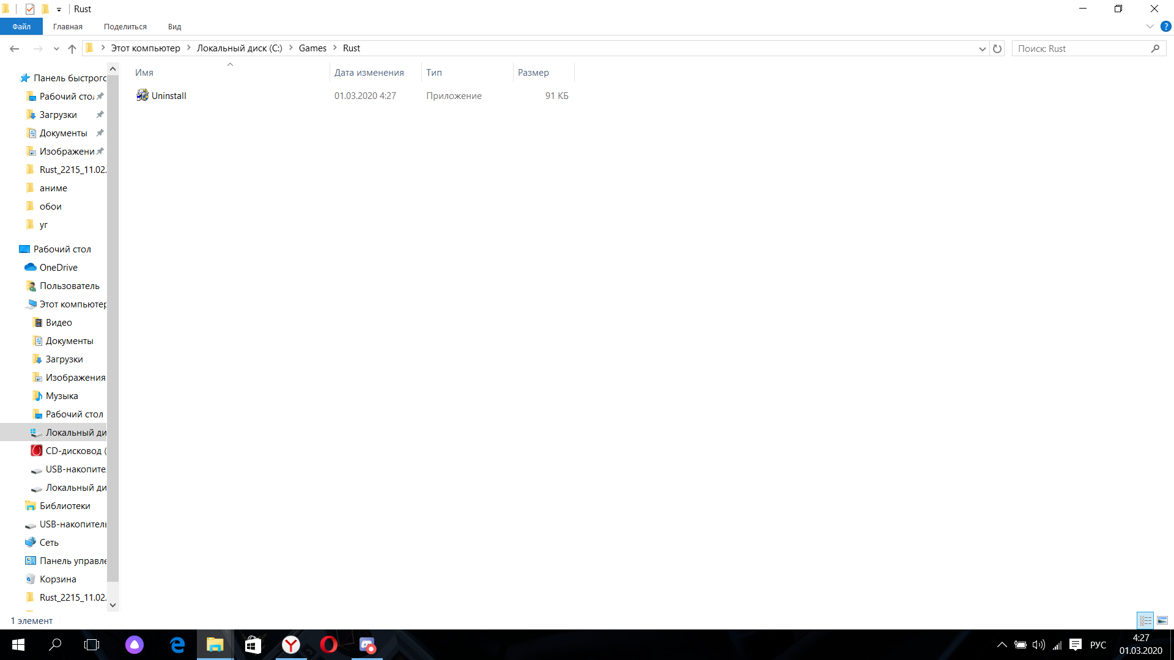The height and width of the screenshot is (660, 1174).
Task: Open recent locations dropdown arrow
Action: coord(56,49)
